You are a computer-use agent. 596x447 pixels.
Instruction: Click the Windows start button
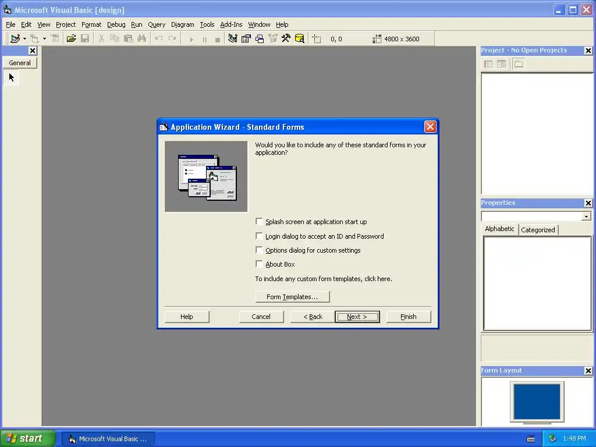(27, 439)
